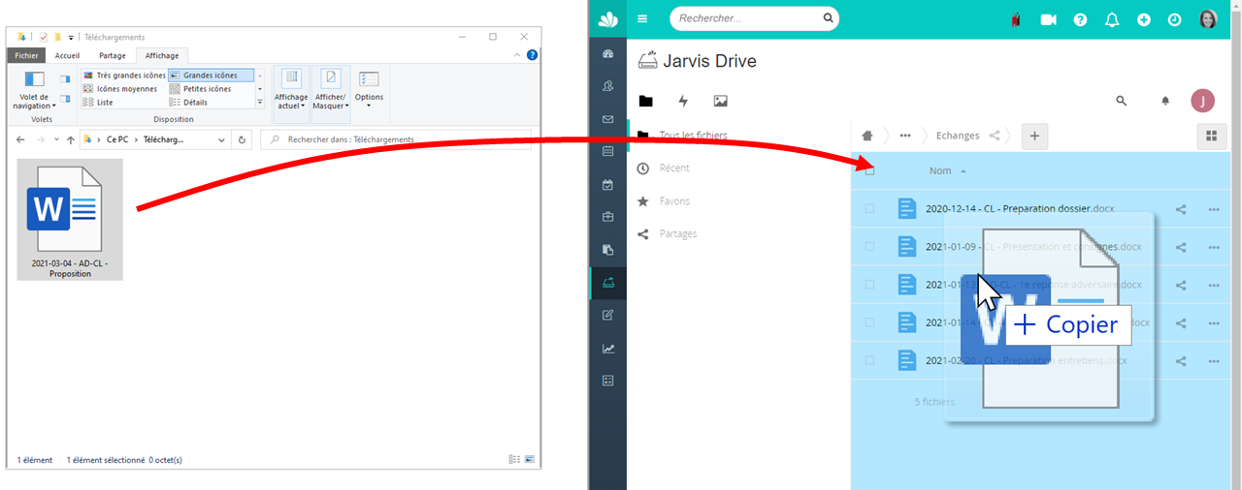Open the Fichier tab in Explorer

pos(27,56)
